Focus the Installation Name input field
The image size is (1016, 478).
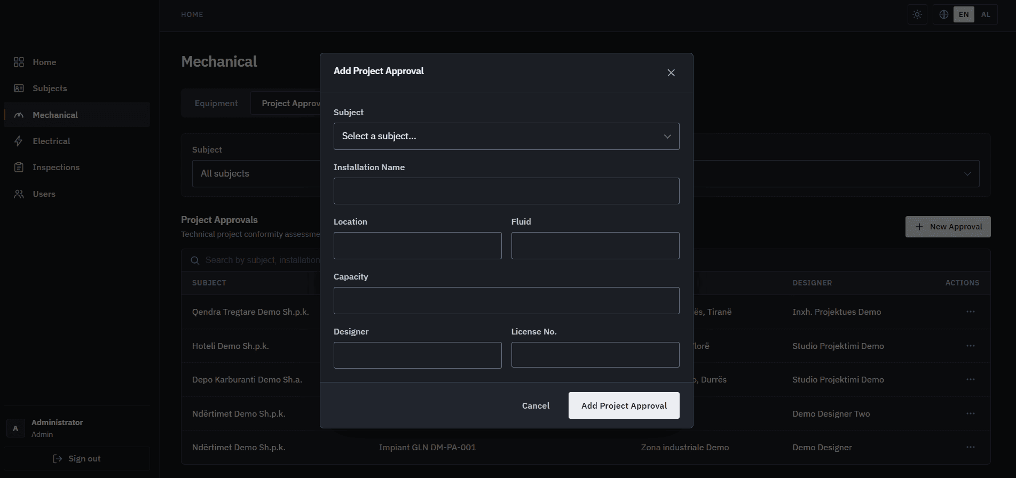(506, 191)
